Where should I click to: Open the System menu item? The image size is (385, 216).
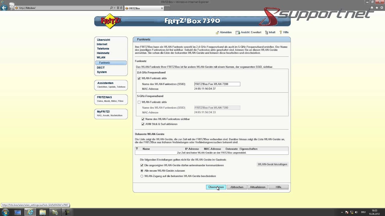[x=102, y=72]
